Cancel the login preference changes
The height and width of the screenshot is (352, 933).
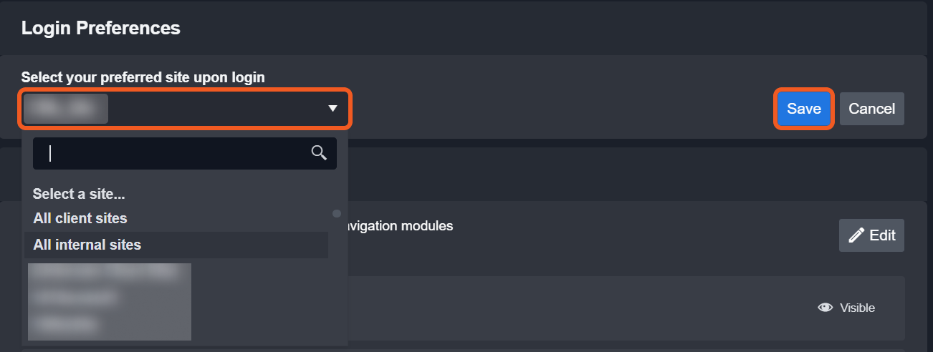click(871, 109)
